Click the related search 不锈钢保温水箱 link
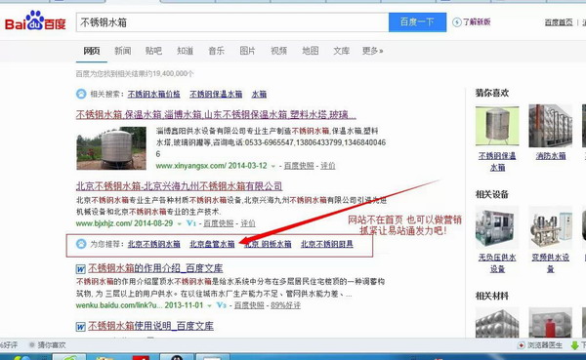586x360 pixels. (216, 94)
